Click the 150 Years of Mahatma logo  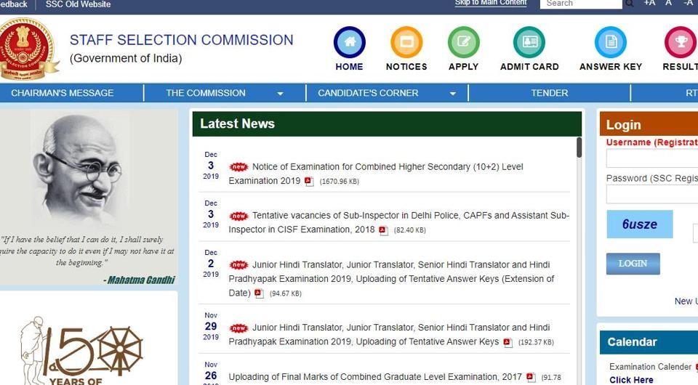[x=81, y=350]
